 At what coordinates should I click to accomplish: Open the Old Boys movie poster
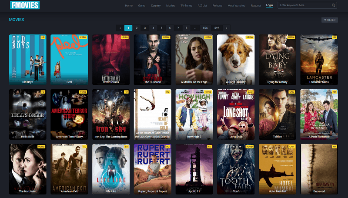pos(27,60)
